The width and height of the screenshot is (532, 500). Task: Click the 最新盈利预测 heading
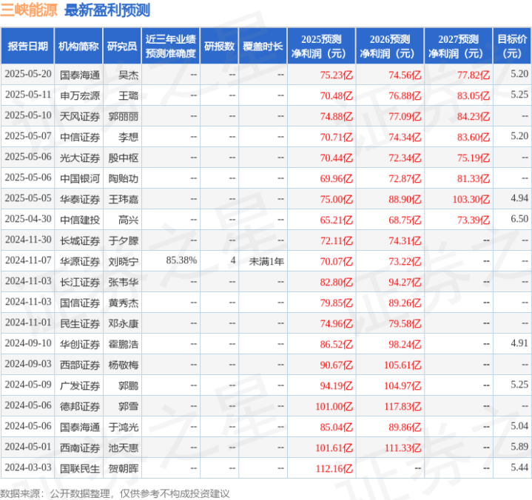pos(107,10)
